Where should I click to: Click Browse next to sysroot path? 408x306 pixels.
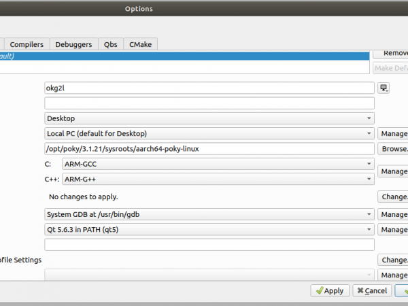394,149
